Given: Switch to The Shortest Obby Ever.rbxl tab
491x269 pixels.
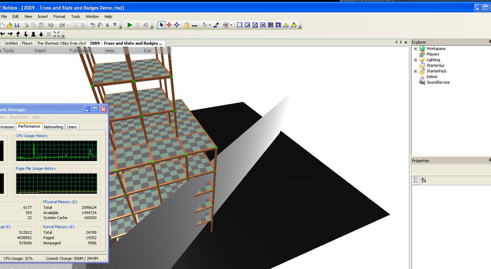Looking at the screenshot, I should click(61, 43).
